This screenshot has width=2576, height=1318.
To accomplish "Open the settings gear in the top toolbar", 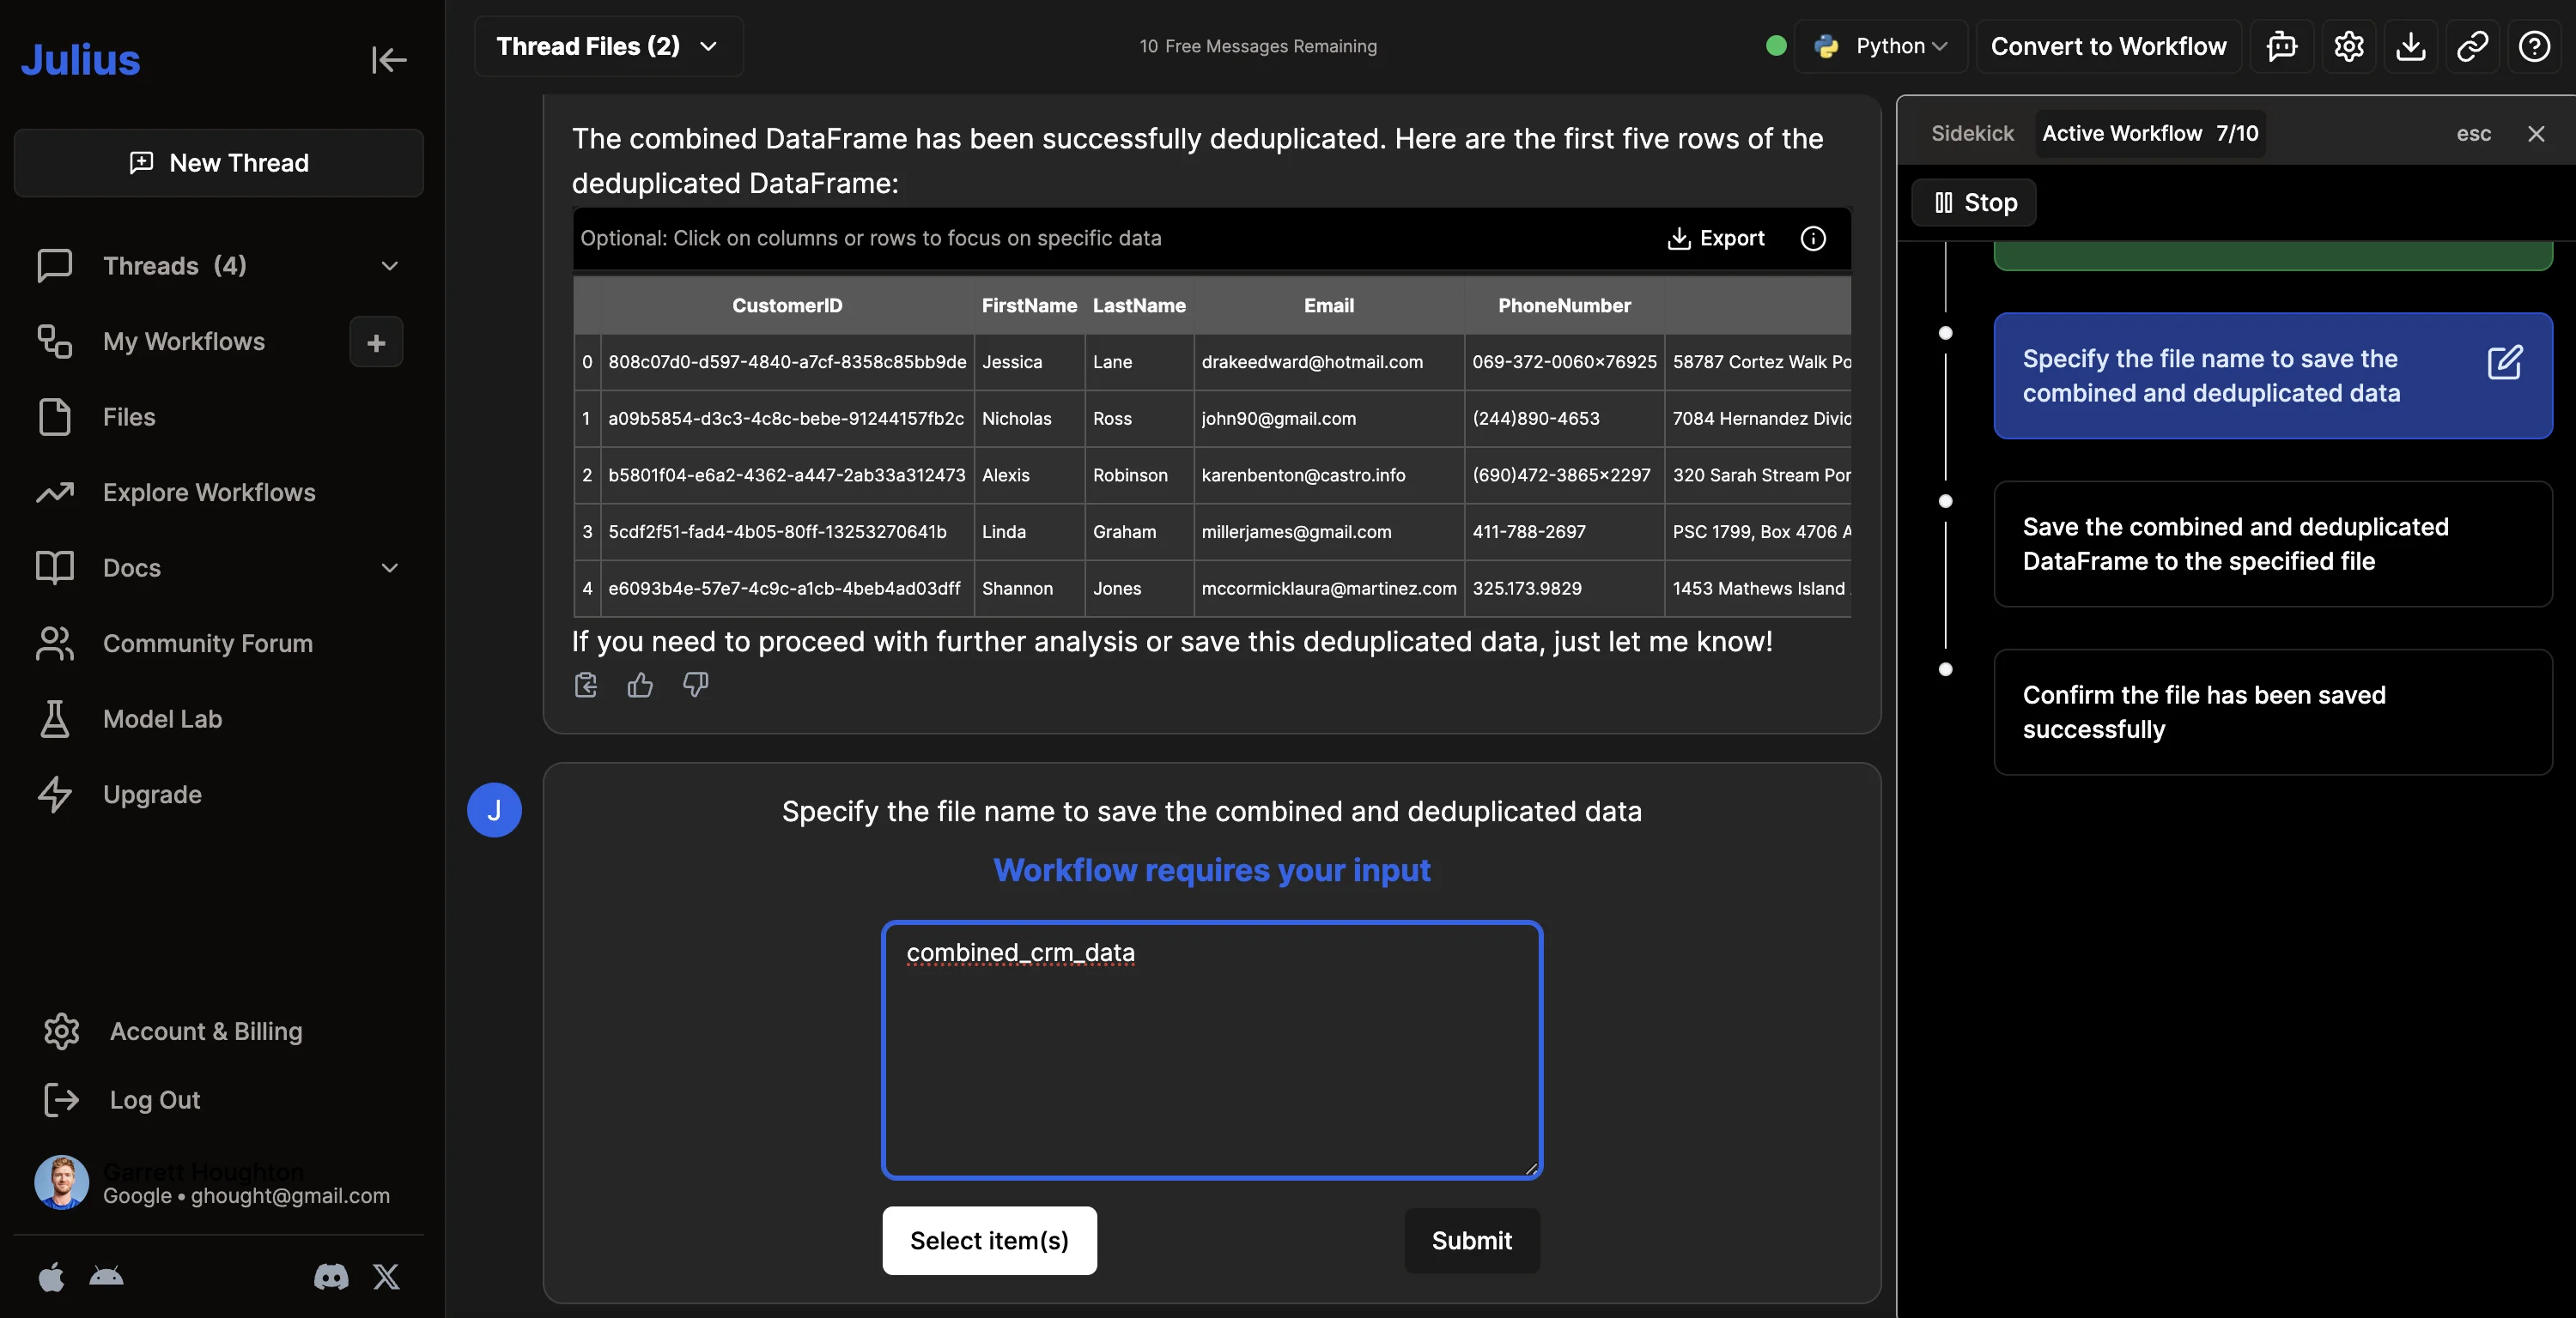I will (2348, 46).
